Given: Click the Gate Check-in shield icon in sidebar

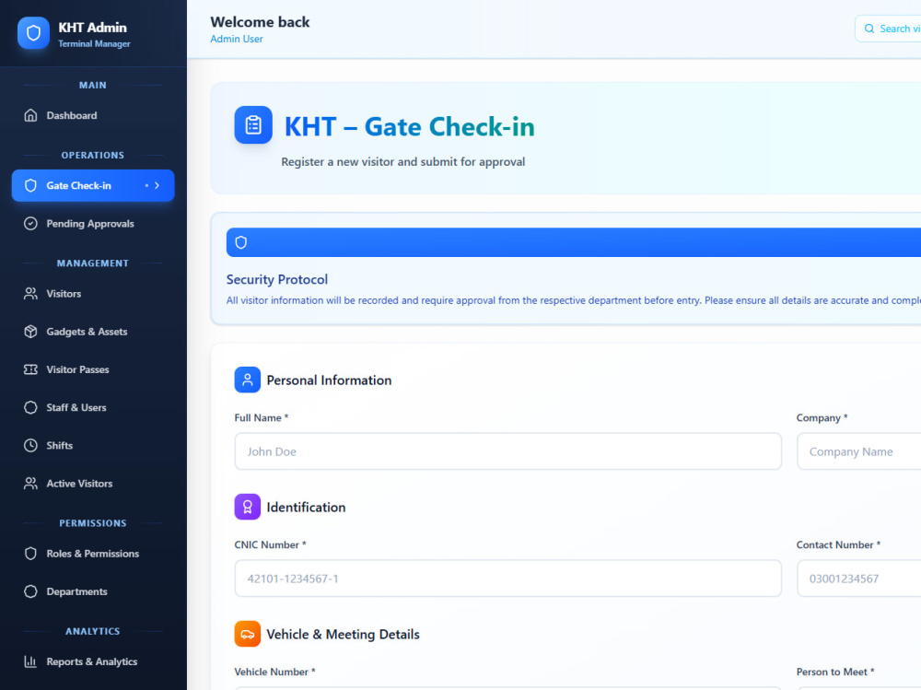Looking at the screenshot, I should (x=30, y=186).
